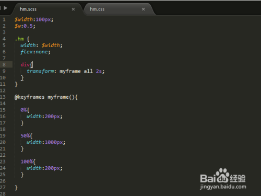Click the tab scroll right arrow

[6, 8]
